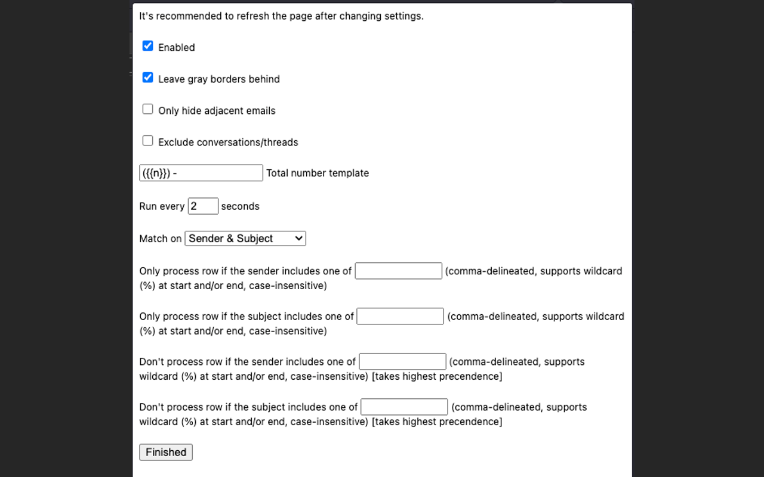764x477 pixels.
Task: Check Exclude conversations/threads
Action: click(x=147, y=140)
